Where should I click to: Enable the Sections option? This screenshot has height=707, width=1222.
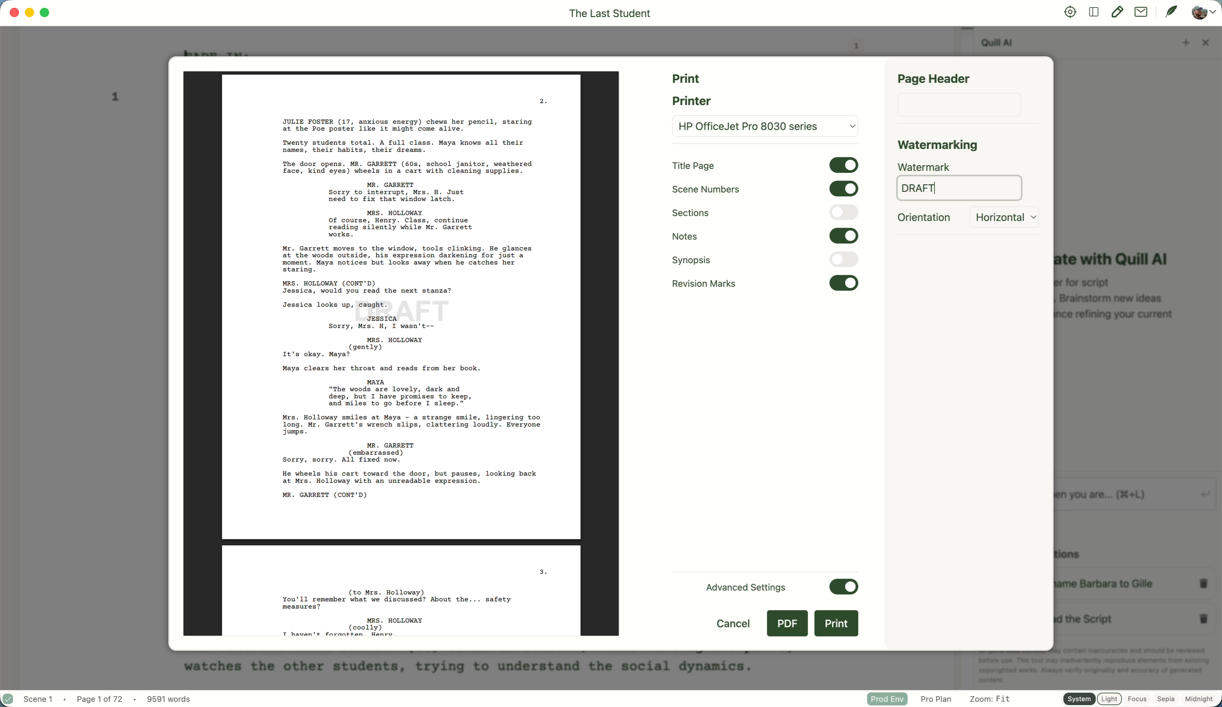tap(844, 212)
